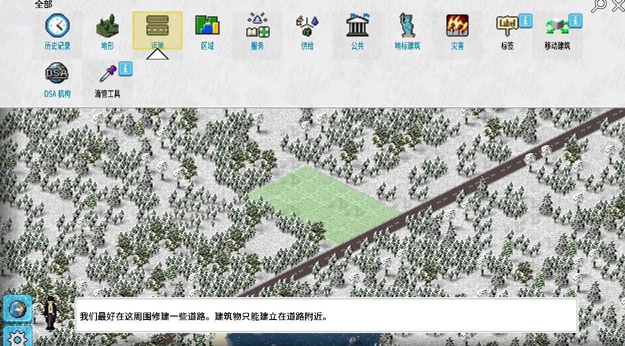Screen dimensions: 625x346
Task: Click the info badge on 滴管工具
Action: click(125, 68)
